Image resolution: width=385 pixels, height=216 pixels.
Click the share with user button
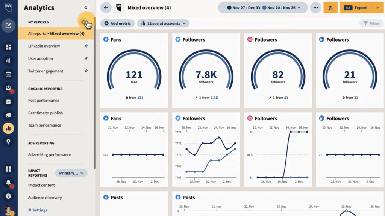coord(330,7)
